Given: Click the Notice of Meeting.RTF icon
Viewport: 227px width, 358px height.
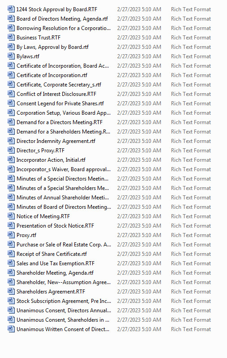Looking at the screenshot, I should [11, 216].
